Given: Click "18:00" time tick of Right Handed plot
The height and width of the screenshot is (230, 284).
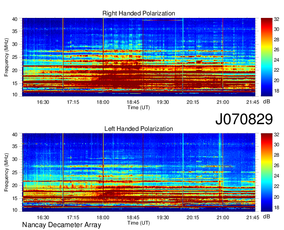Looking at the screenshot, I should [103, 102].
